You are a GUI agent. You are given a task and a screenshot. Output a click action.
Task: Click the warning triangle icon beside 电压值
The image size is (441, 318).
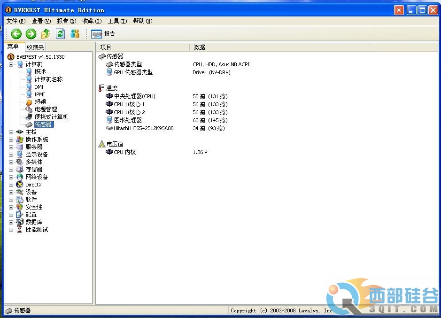[x=102, y=144]
